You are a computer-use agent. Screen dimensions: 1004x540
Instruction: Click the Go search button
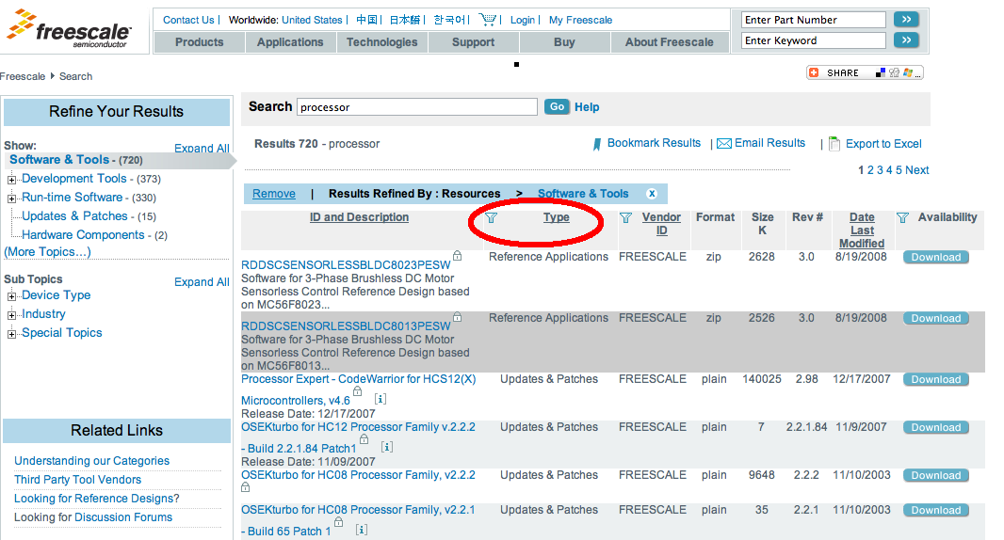(x=557, y=107)
